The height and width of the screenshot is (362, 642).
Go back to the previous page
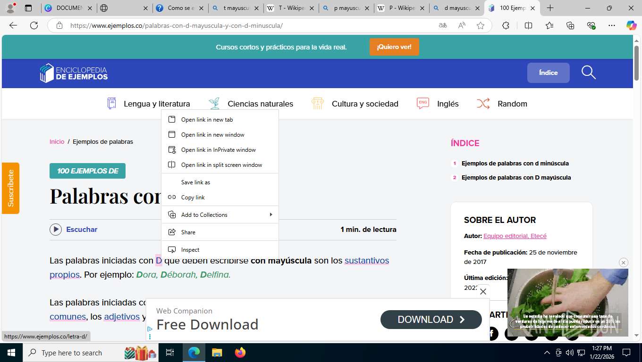click(x=13, y=25)
